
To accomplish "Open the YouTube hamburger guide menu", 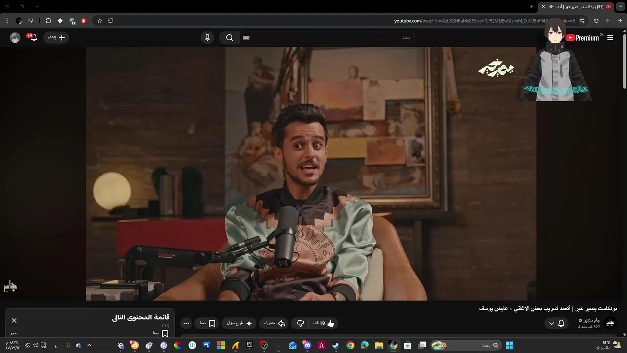I will (x=610, y=38).
